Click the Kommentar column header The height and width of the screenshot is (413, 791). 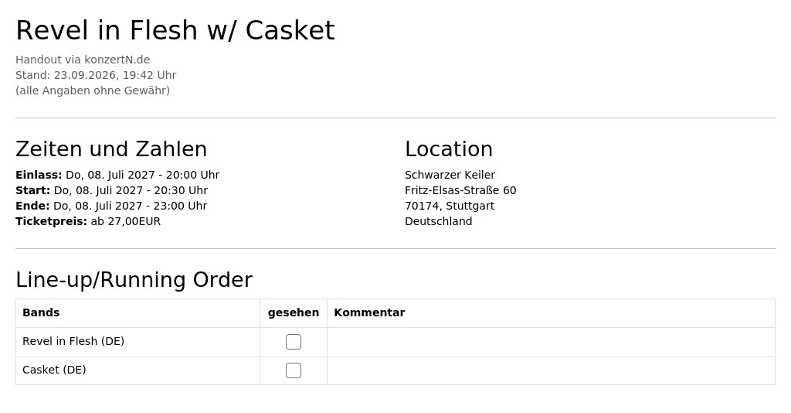pyautogui.click(x=369, y=312)
